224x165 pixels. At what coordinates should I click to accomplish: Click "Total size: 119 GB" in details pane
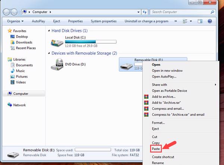tap(127, 150)
